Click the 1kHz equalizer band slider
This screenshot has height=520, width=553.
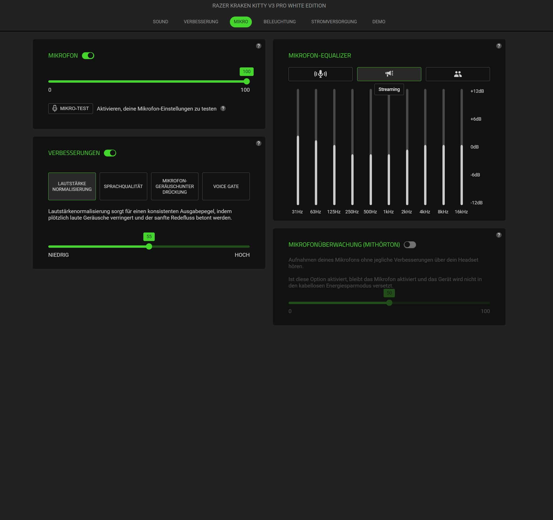tap(389, 155)
